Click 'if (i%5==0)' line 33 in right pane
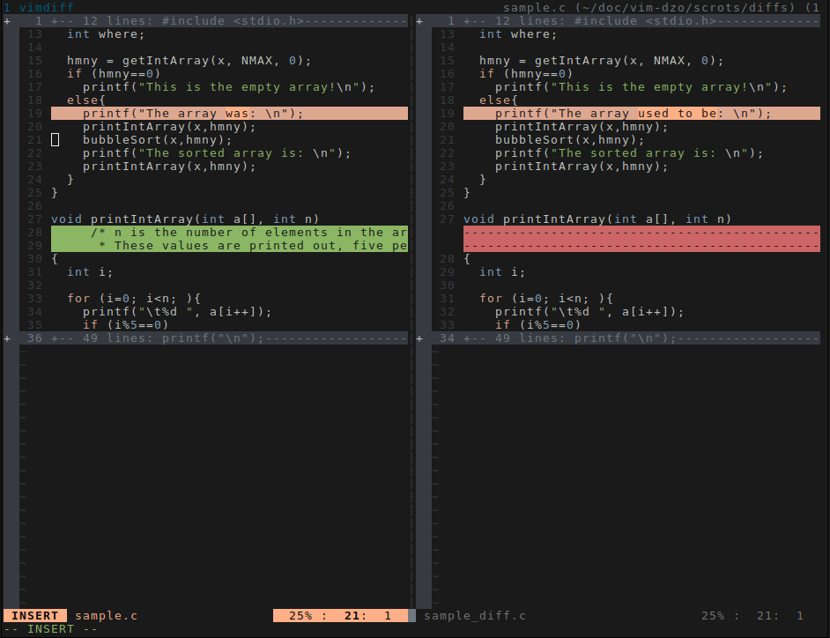Image resolution: width=830 pixels, height=638 pixels. (x=537, y=324)
